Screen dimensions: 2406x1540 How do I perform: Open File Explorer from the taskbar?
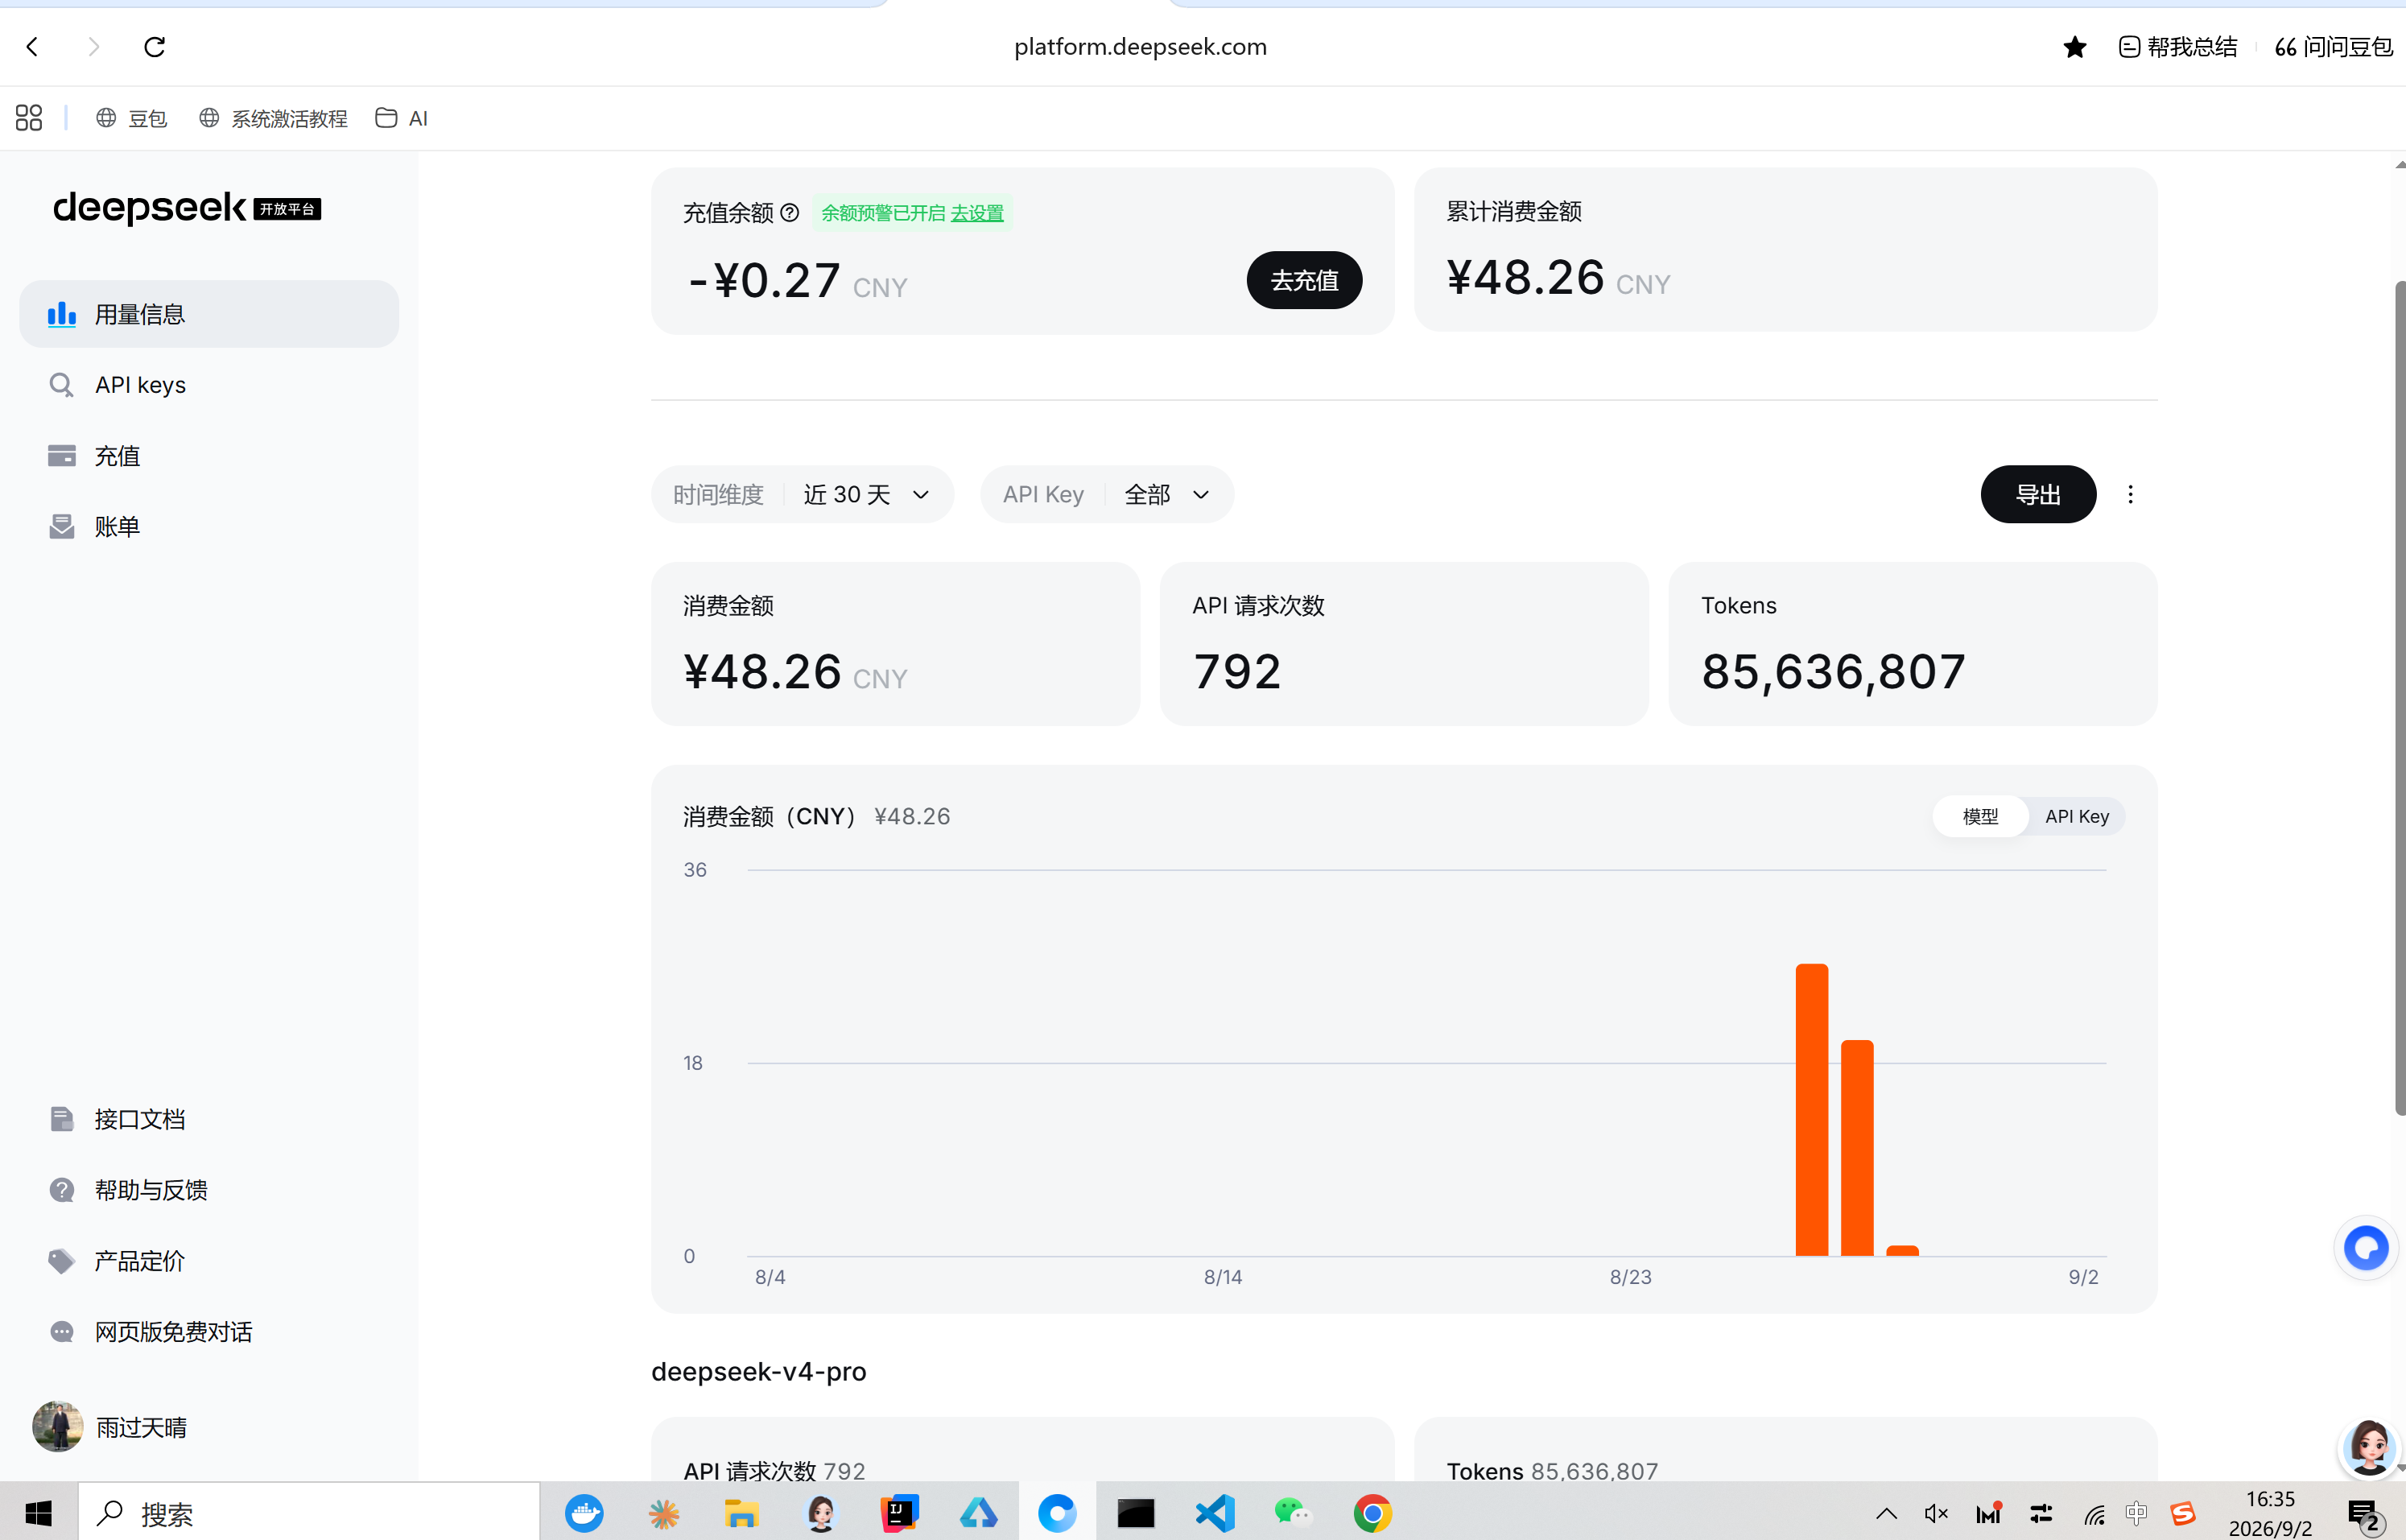pos(741,1514)
